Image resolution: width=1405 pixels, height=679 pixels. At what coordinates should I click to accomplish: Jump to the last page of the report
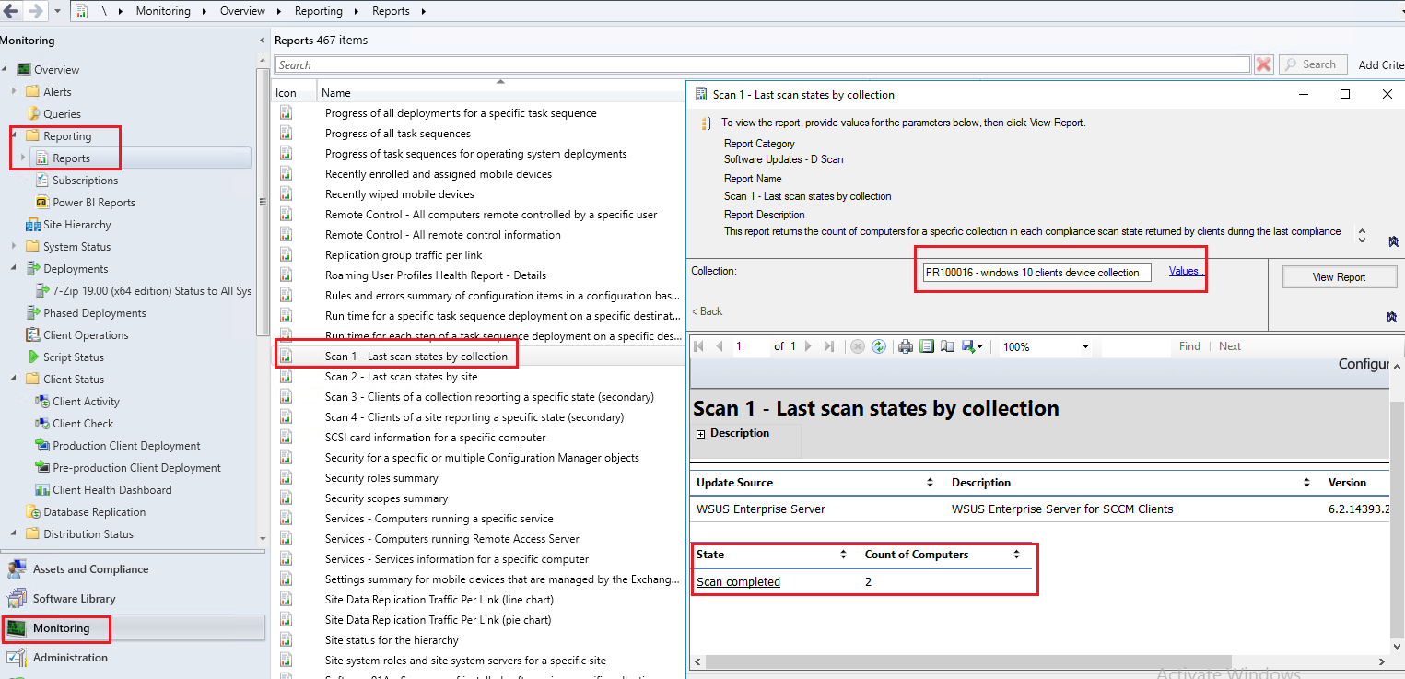(827, 346)
